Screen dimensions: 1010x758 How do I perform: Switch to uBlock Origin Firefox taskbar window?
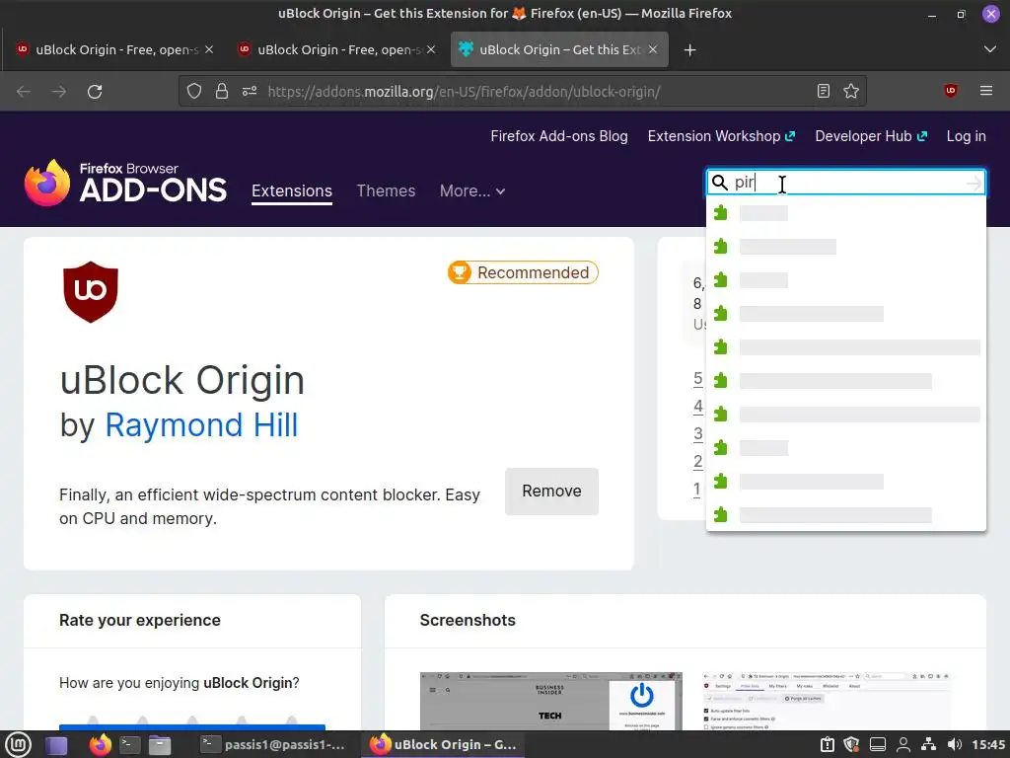click(x=443, y=745)
